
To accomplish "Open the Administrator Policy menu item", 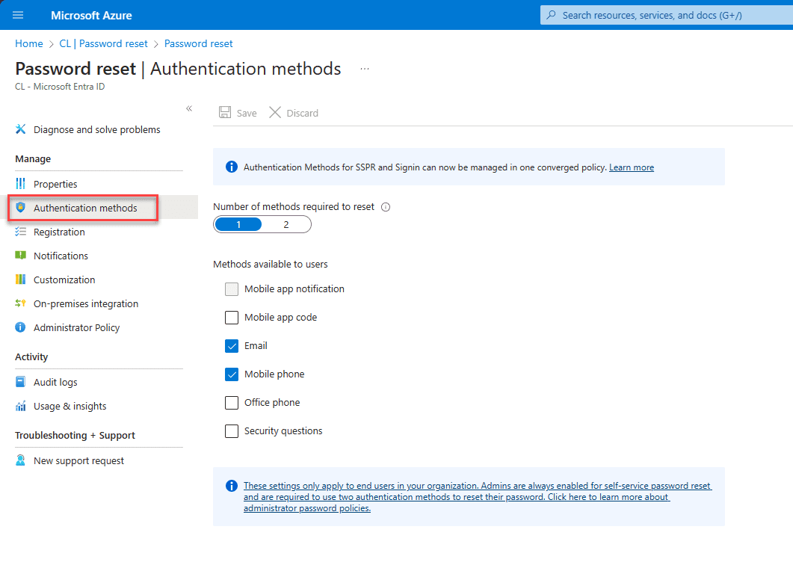I will point(77,327).
